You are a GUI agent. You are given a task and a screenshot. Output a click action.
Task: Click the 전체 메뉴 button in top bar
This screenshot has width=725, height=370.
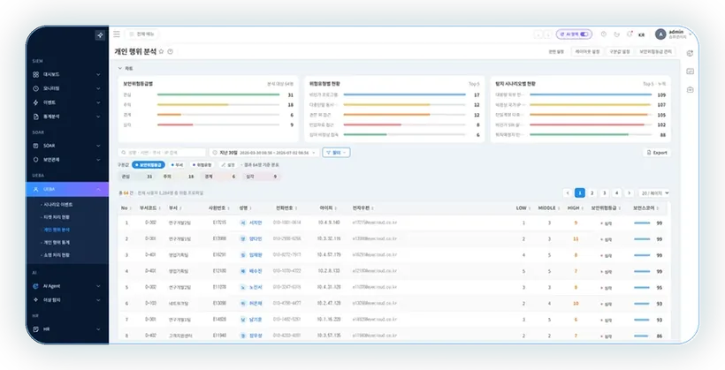click(141, 34)
